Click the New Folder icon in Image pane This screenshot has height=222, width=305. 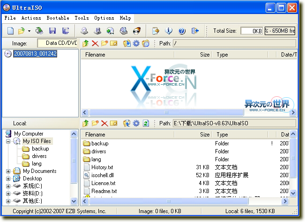pyautogui.click(x=104, y=43)
